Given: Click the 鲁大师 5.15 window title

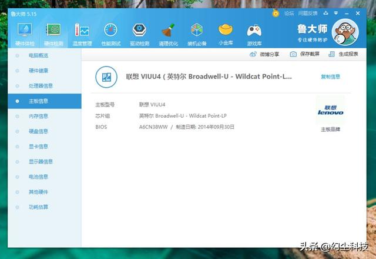Looking at the screenshot, I should point(23,14).
